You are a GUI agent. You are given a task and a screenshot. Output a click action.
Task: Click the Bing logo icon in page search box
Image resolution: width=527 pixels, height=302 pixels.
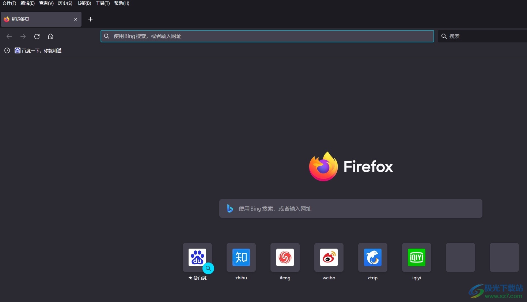230,208
